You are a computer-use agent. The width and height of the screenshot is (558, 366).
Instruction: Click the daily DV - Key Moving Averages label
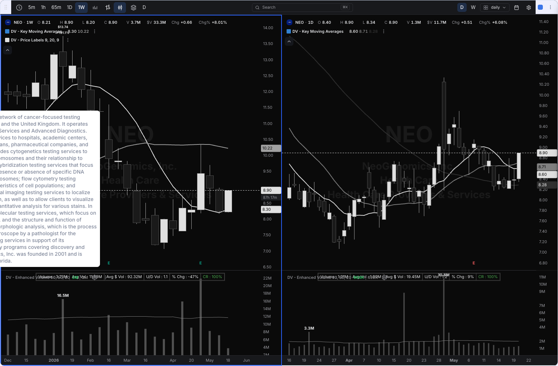coord(318,31)
